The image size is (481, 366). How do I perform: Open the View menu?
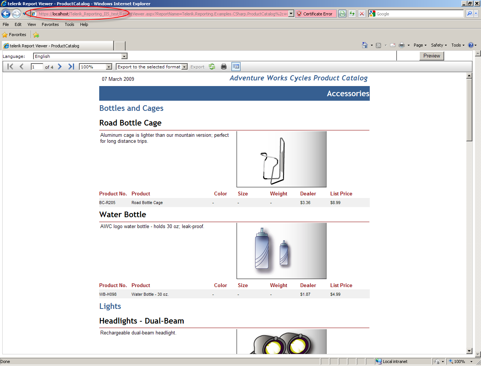[32, 24]
